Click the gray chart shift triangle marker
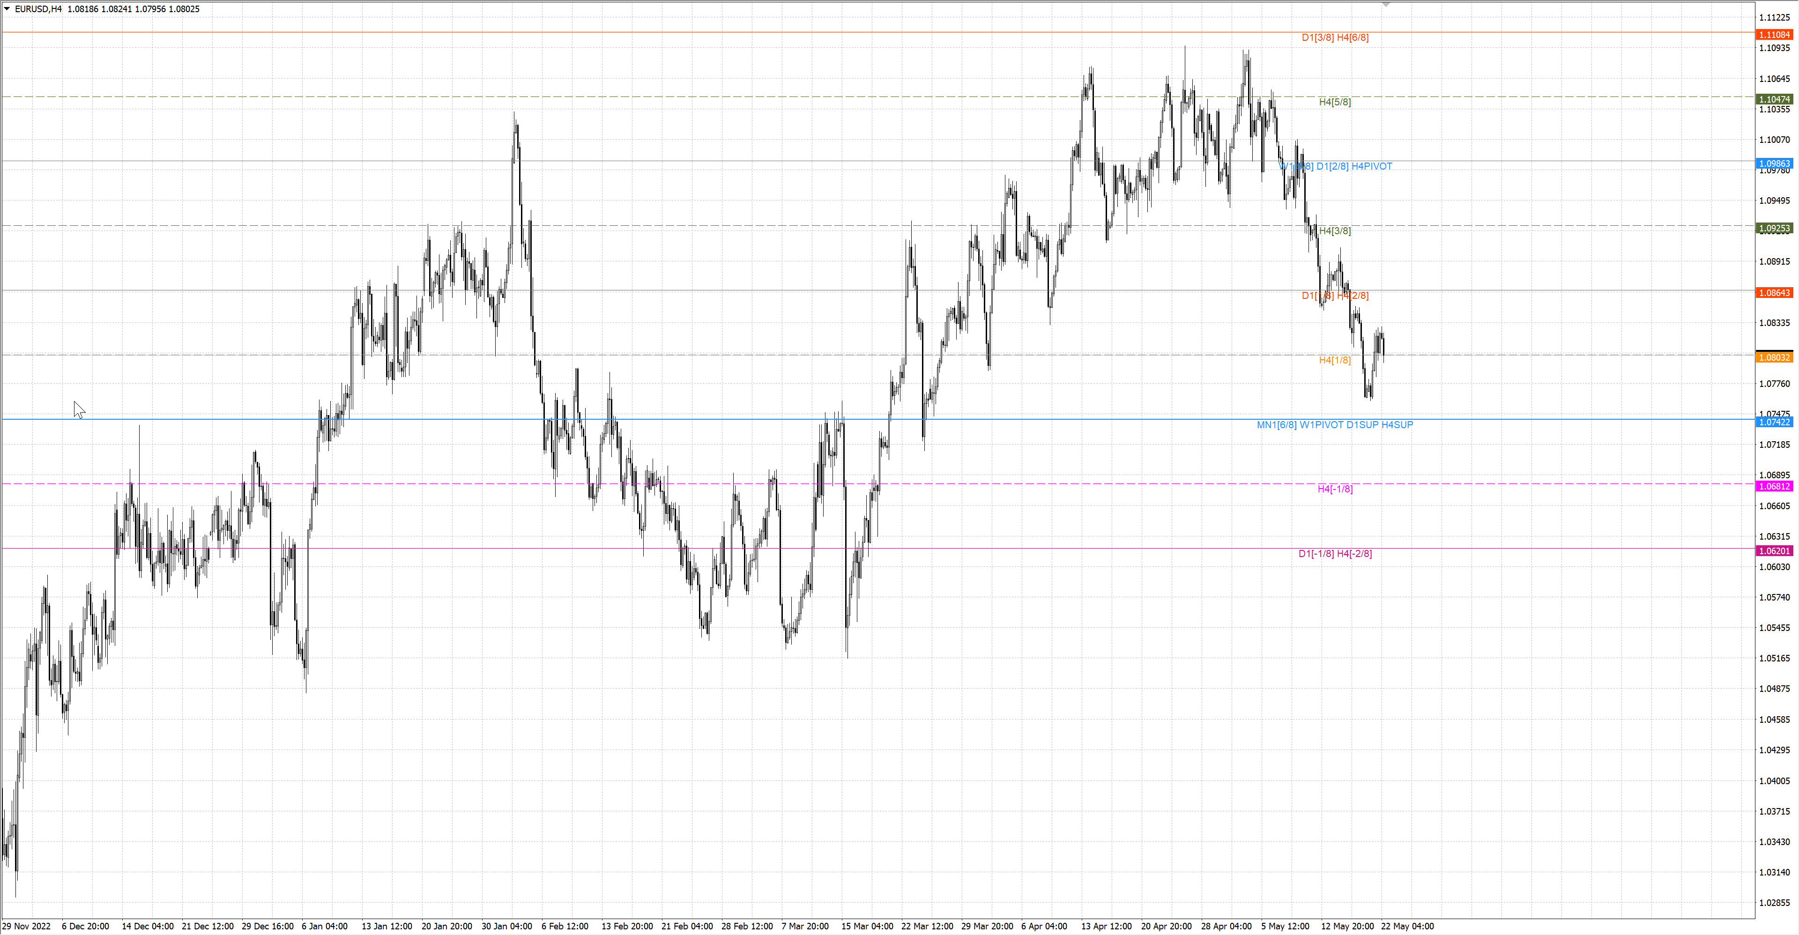 (x=1386, y=5)
